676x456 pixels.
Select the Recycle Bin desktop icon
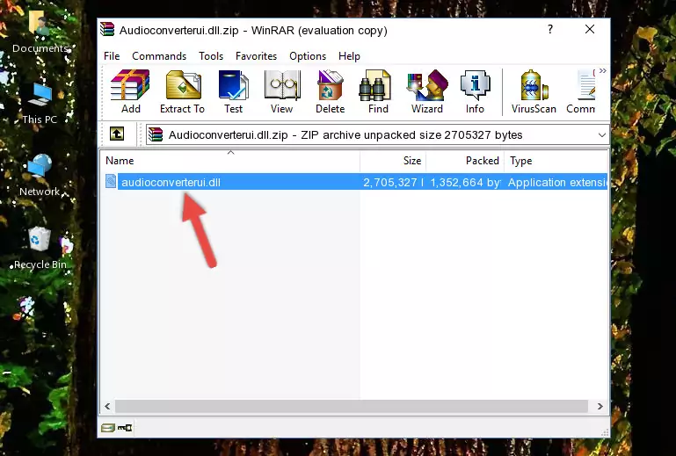(40, 249)
